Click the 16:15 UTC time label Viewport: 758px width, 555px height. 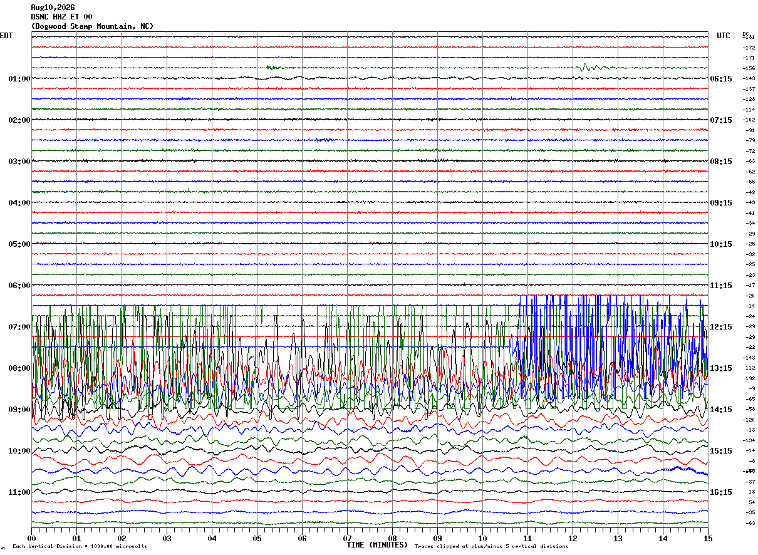click(x=721, y=492)
